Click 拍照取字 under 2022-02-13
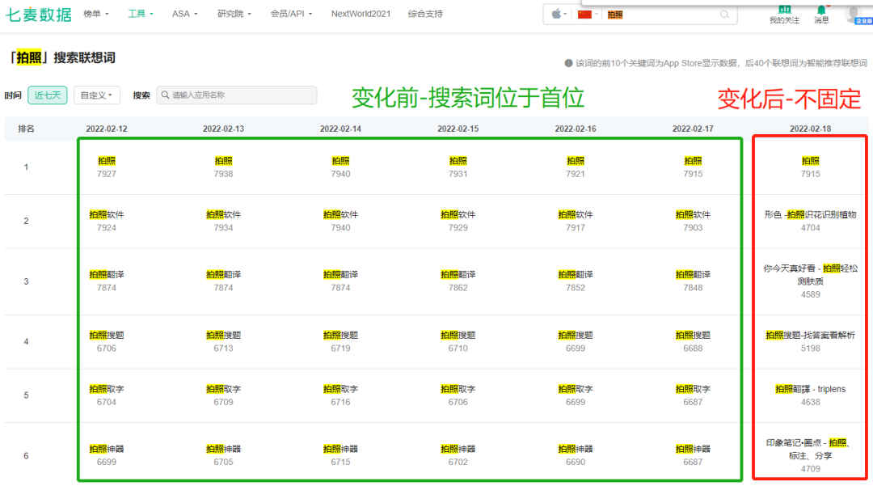The height and width of the screenshot is (486, 873). 223,389
